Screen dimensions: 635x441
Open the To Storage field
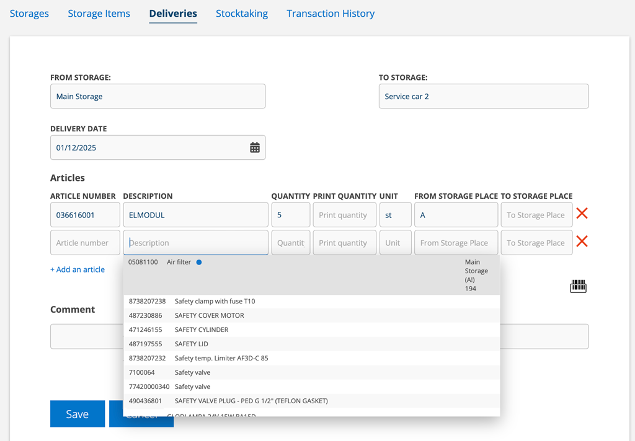click(x=483, y=97)
